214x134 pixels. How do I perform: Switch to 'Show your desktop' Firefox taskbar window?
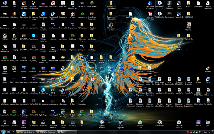26,132
